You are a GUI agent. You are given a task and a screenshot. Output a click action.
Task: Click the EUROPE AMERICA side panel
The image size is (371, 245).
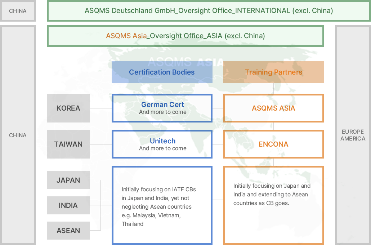click(353, 135)
